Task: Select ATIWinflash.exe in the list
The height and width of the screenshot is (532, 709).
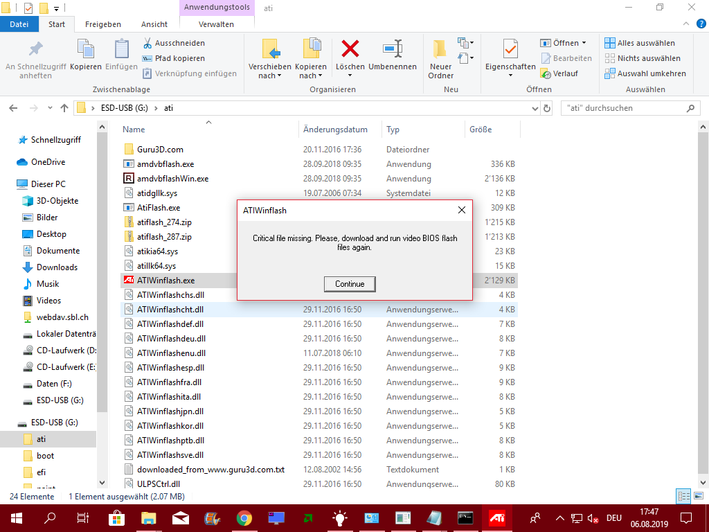Action: [166, 281]
